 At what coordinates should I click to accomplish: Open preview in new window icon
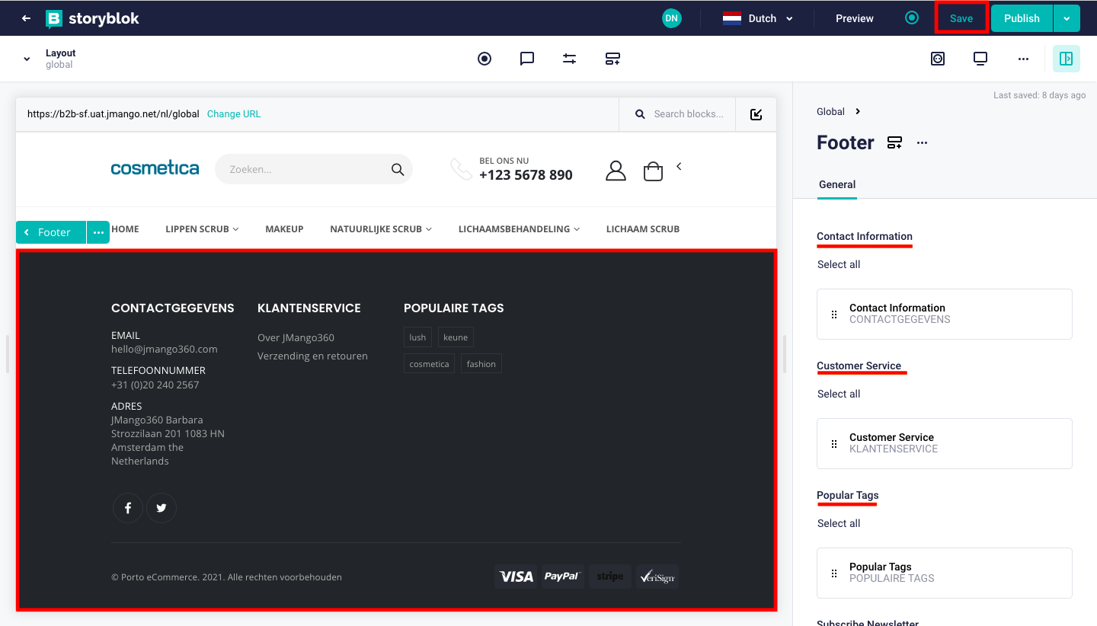(756, 114)
